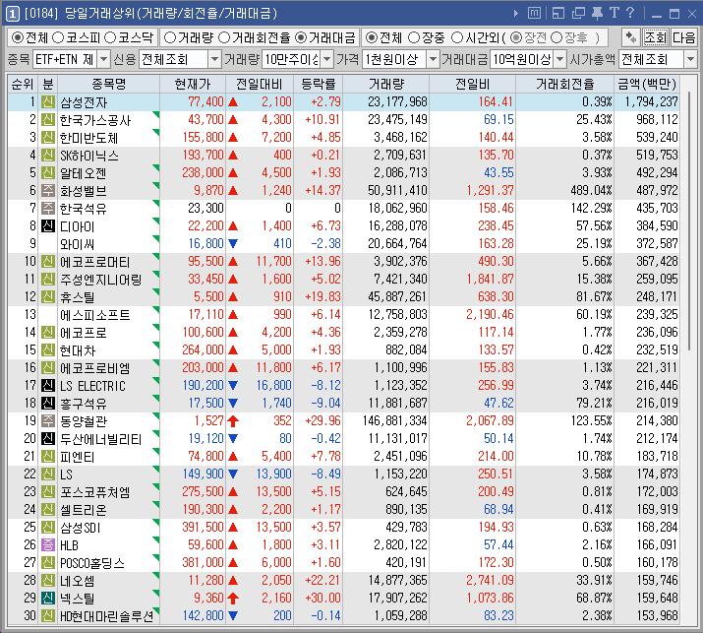Click the 주 badge in the 동양철관 row
703x633 pixels.
point(48,420)
